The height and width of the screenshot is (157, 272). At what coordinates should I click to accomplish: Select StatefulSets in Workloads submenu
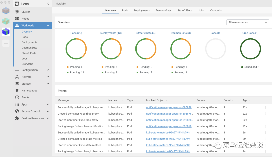coord(29,53)
